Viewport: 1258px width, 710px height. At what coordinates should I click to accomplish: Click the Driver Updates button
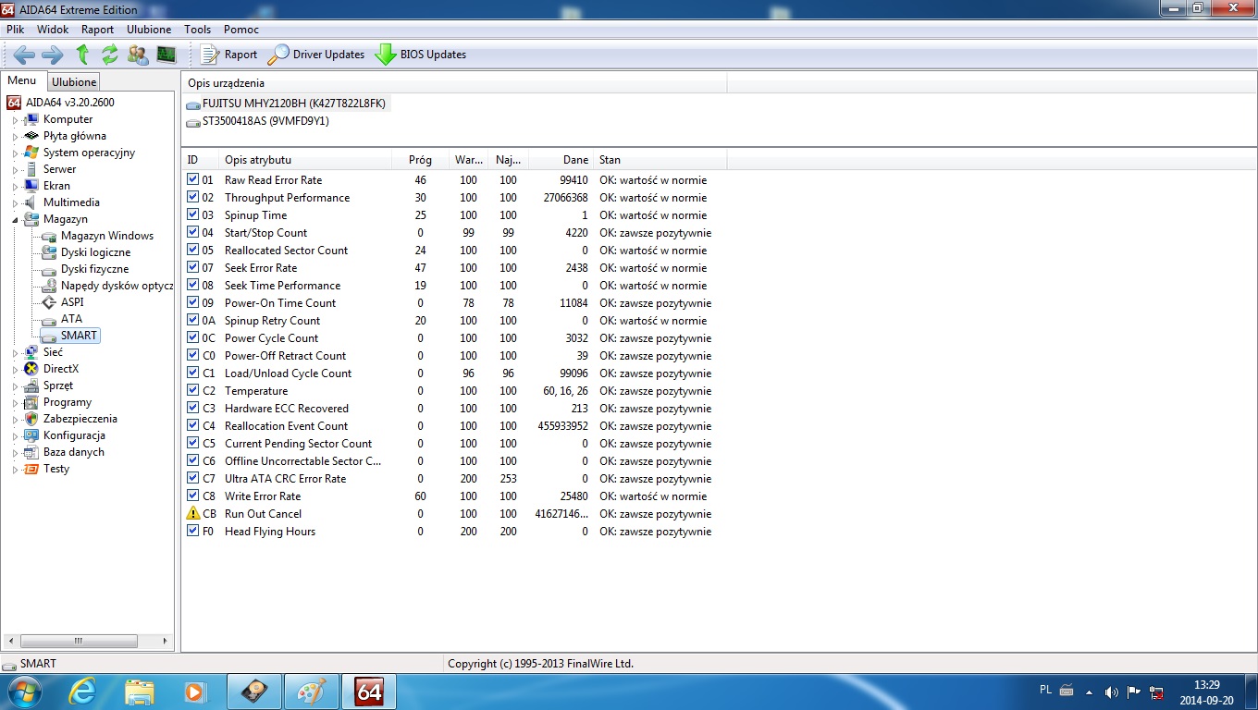(316, 55)
